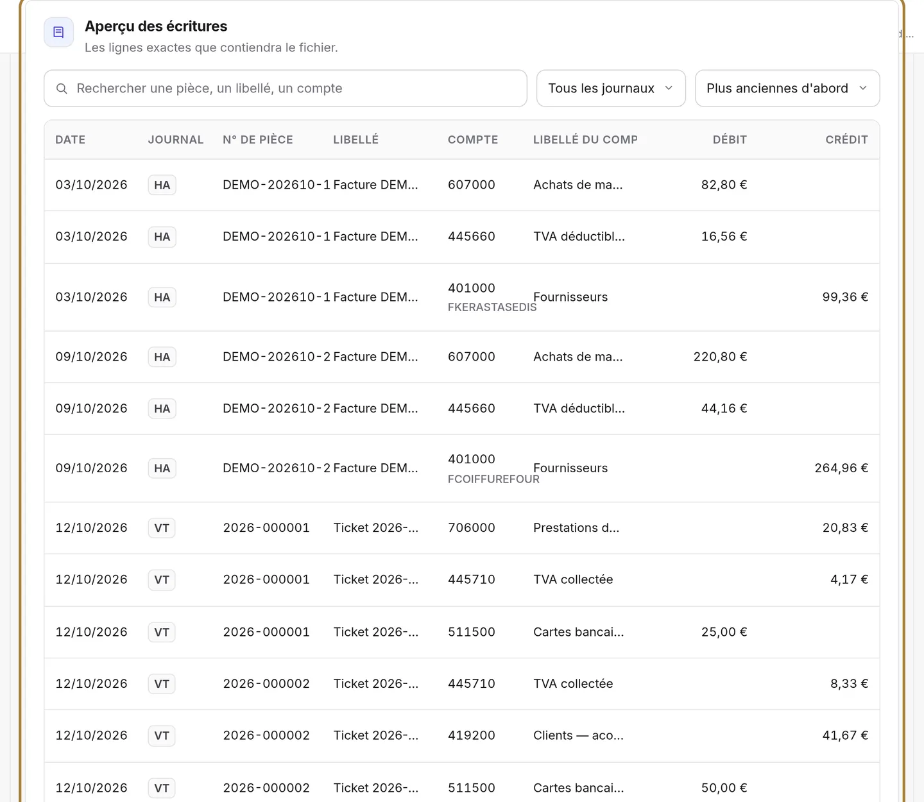This screenshot has width=924, height=802.
Task: Select the row with account 401000 FKERASTASEDIS
Action: click(x=462, y=297)
